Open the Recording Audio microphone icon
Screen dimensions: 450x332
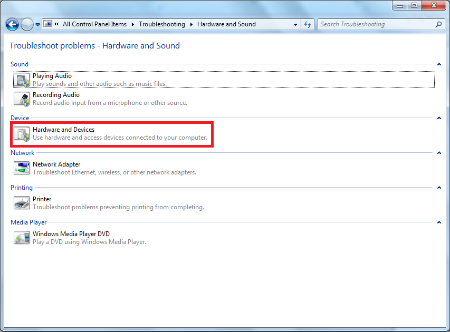pyautogui.click(x=22, y=99)
